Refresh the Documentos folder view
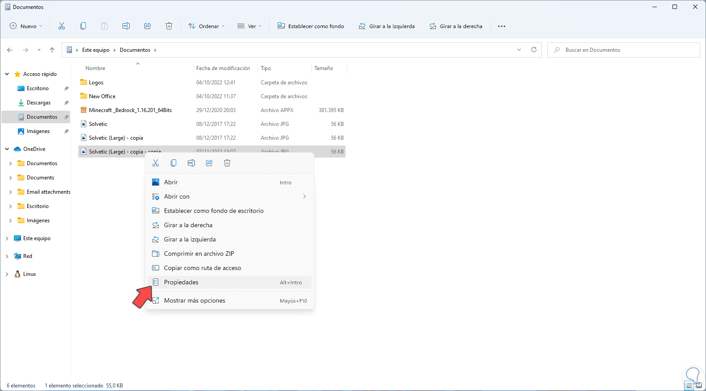The height and width of the screenshot is (391, 706). [534, 50]
